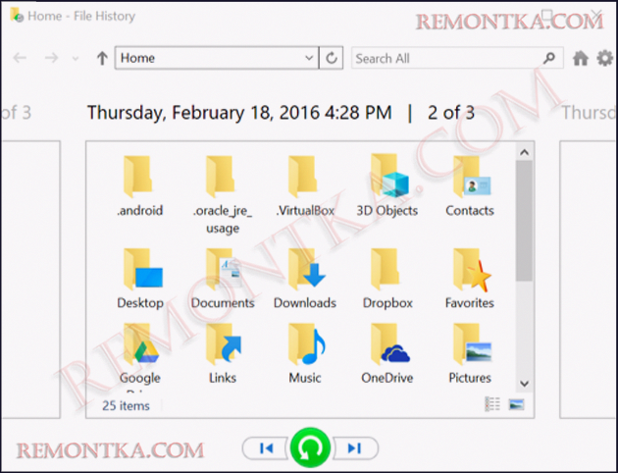Select the Downloads folder icon

tap(306, 269)
